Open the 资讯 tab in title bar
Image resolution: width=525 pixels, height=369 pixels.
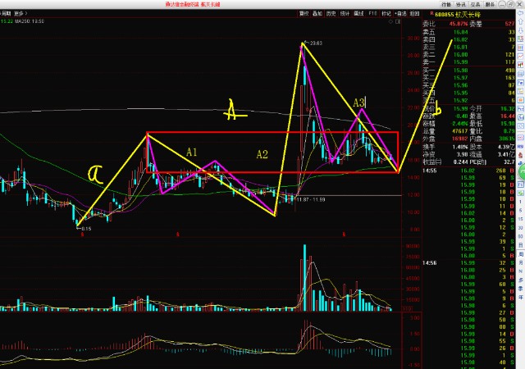[x=461, y=4]
